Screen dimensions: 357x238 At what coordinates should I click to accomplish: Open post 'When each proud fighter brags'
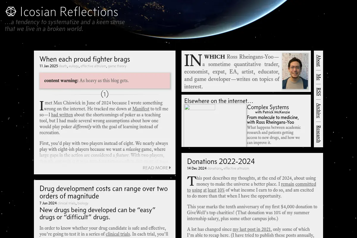(85, 59)
